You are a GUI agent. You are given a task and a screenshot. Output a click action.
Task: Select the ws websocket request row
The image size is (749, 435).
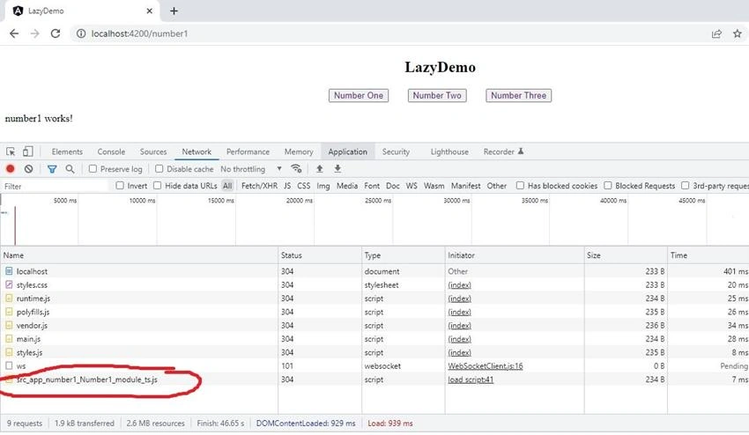[374, 365]
